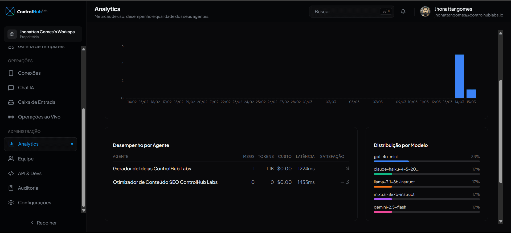Click the 1224ms latency value
This screenshot has width=511, height=233.
[306, 168]
